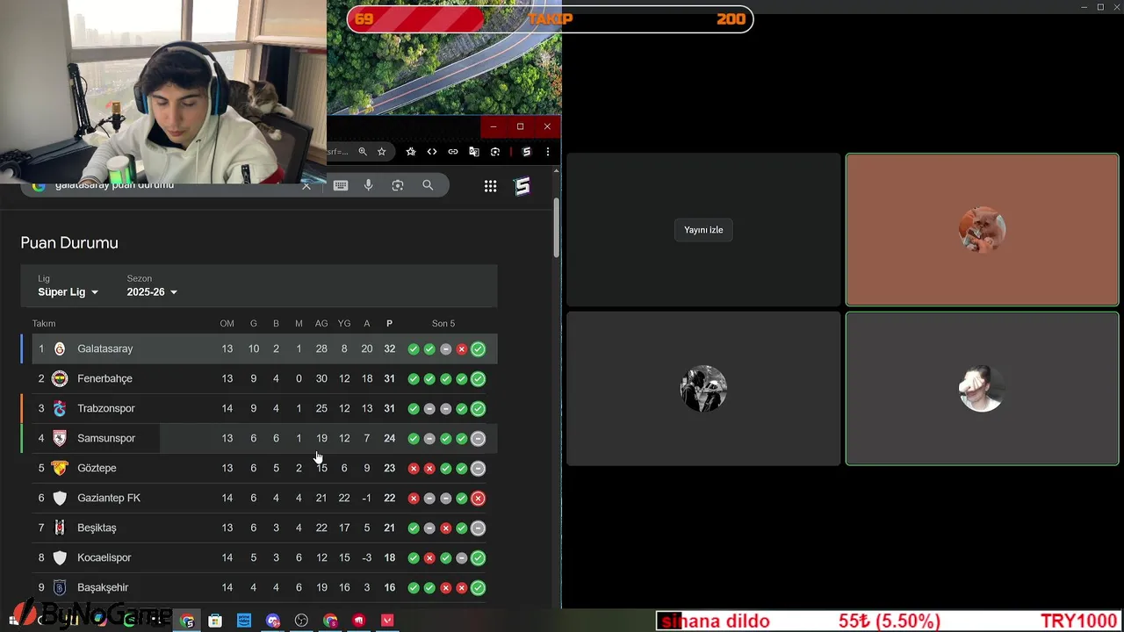
Task: Open the Galatasaray team name link
Action: (105, 348)
